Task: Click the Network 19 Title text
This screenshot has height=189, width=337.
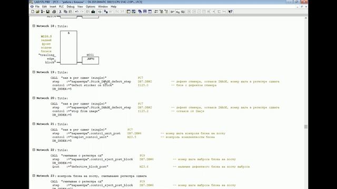Action: pos(63,72)
